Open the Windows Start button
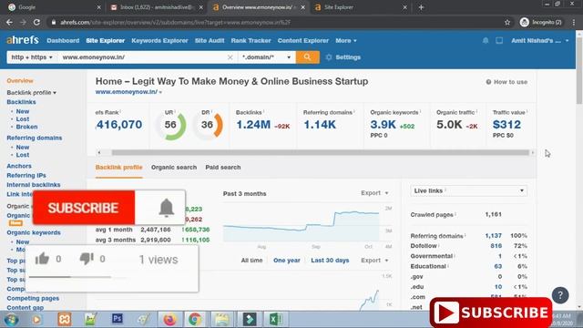Image resolution: width=583 pixels, height=328 pixels. [x=12, y=320]
